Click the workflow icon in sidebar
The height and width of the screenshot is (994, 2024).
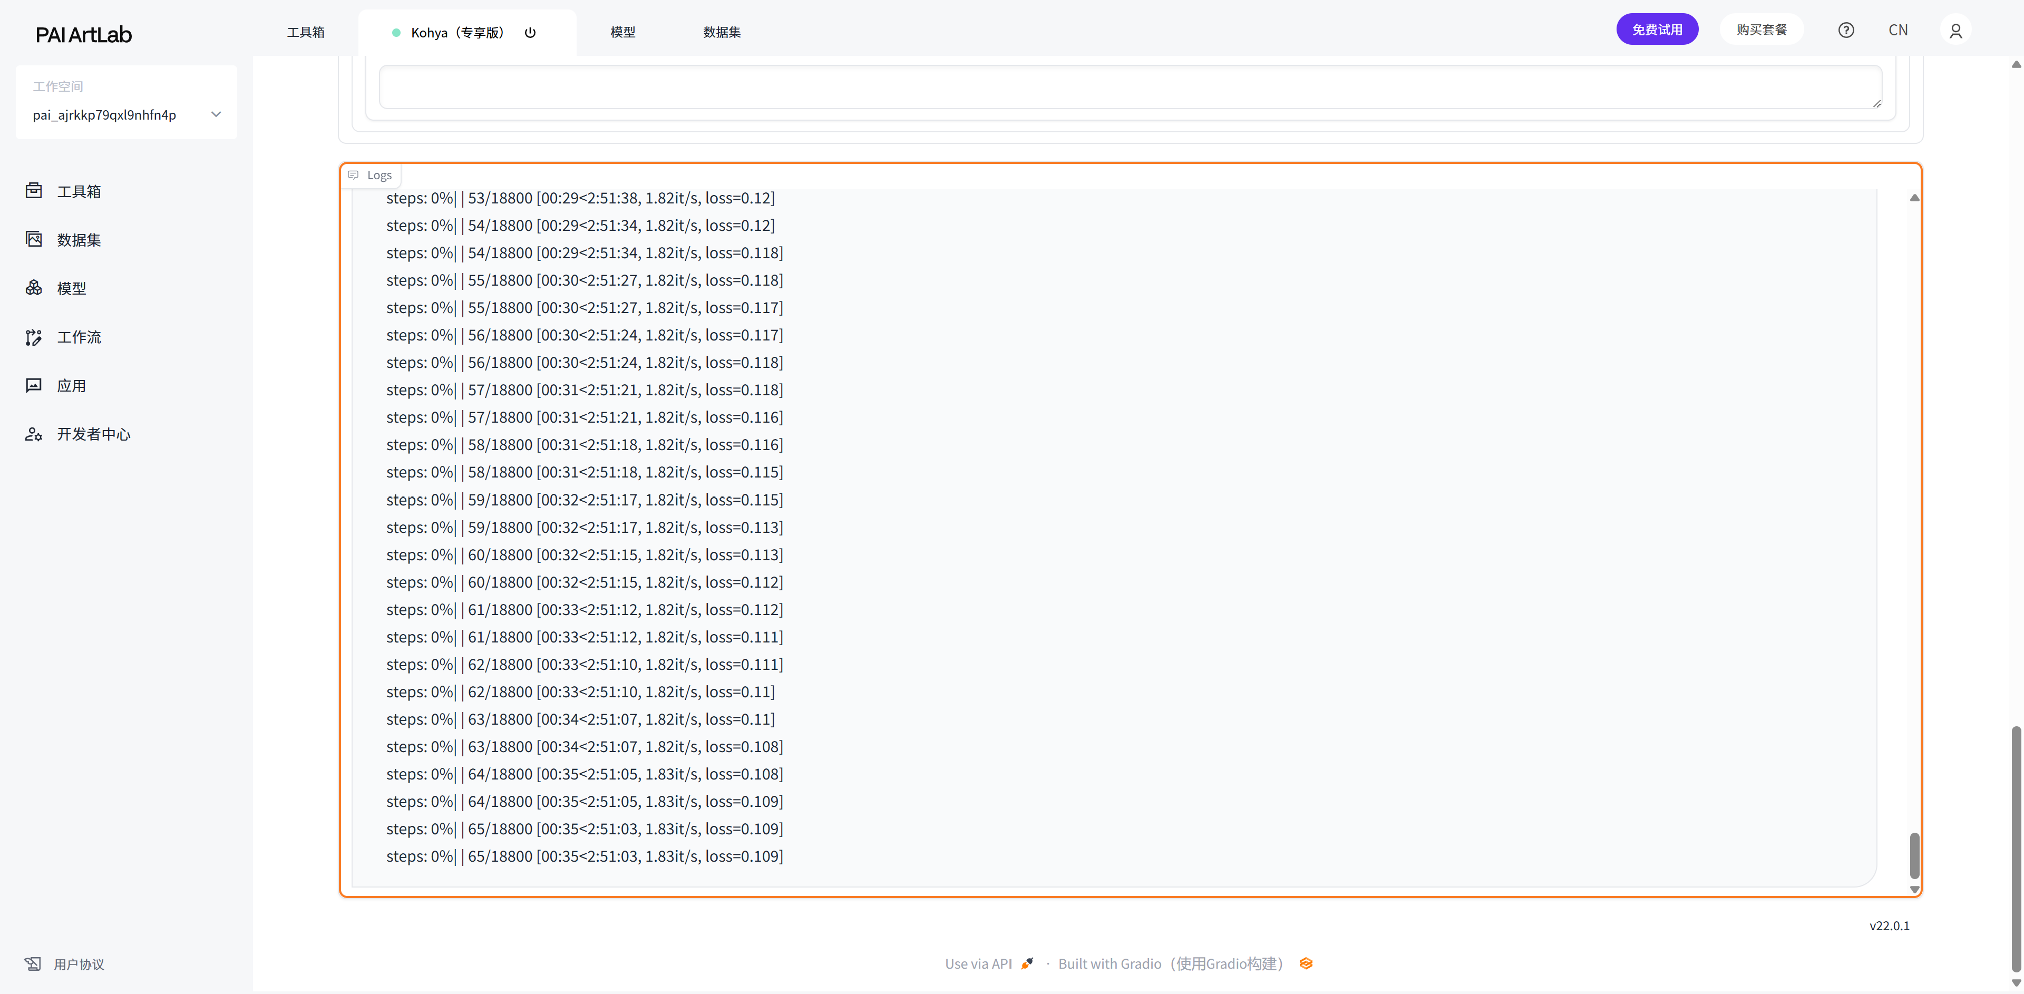[34, 337]
